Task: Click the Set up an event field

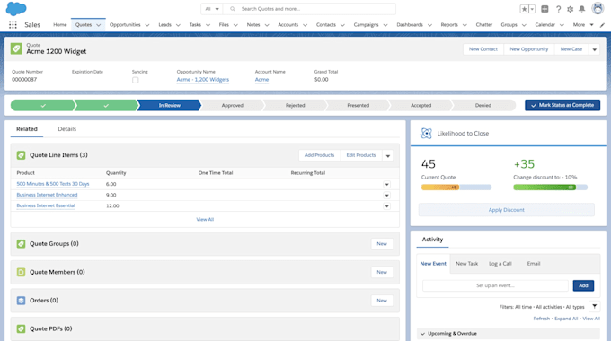Action: click(495, 285)
